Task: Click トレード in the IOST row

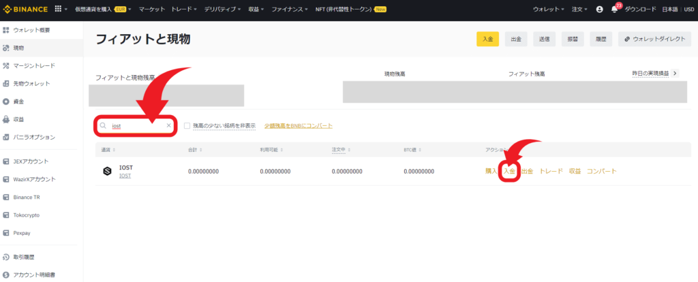Action: click(551, 171)
